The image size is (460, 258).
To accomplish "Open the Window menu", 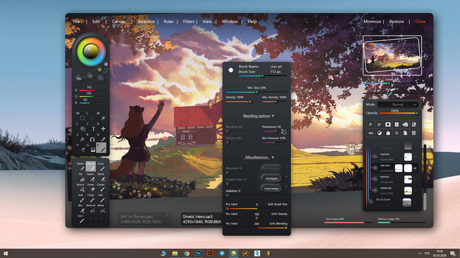I will 230,22.
